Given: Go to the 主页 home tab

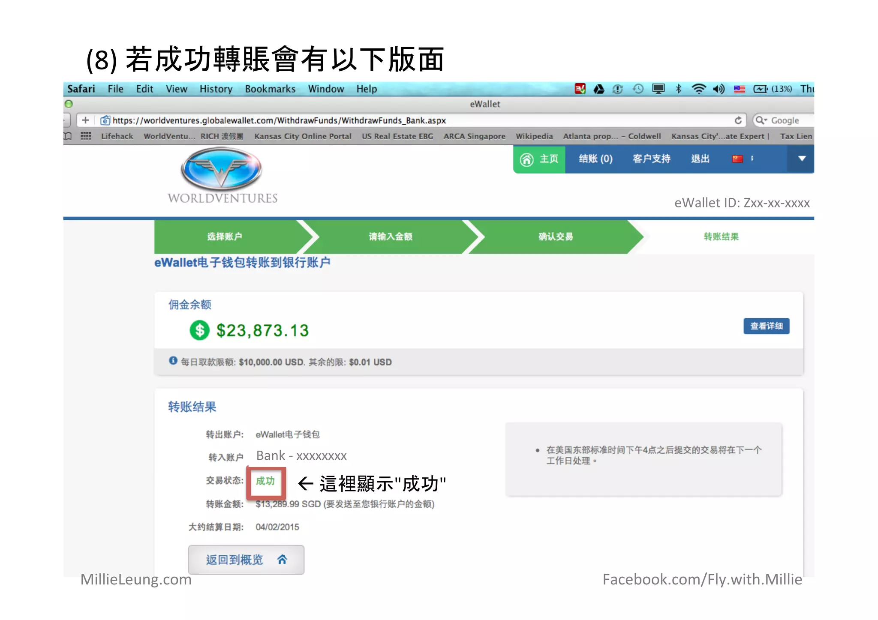Looking at the screenshot, I should 539,159.
